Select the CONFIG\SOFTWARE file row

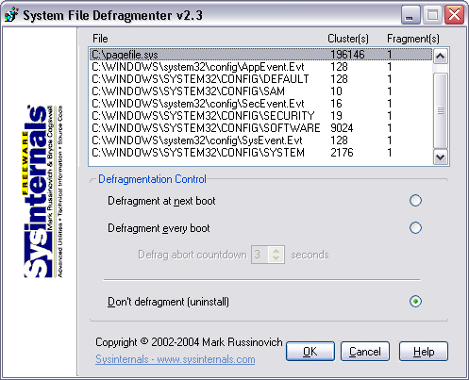[x=261, y=128]
